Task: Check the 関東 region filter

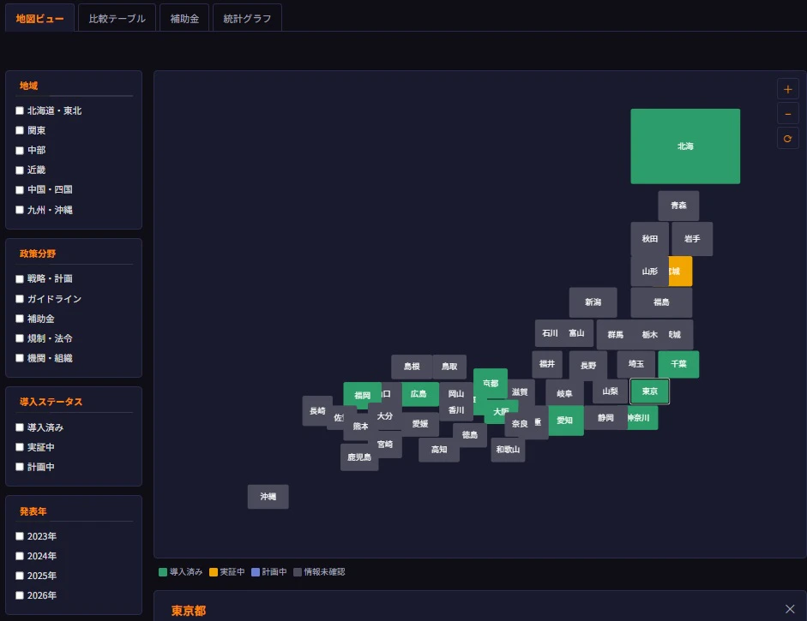Action: pos(20,130)
